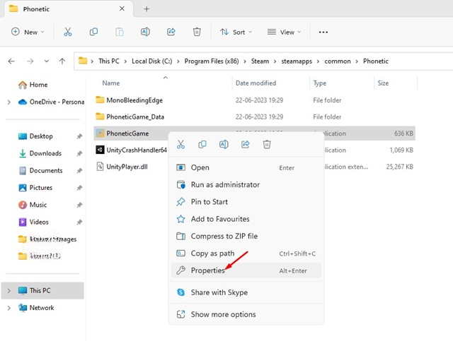Click the Share icon in the context menu
The image size is (453, 341).
246,144
